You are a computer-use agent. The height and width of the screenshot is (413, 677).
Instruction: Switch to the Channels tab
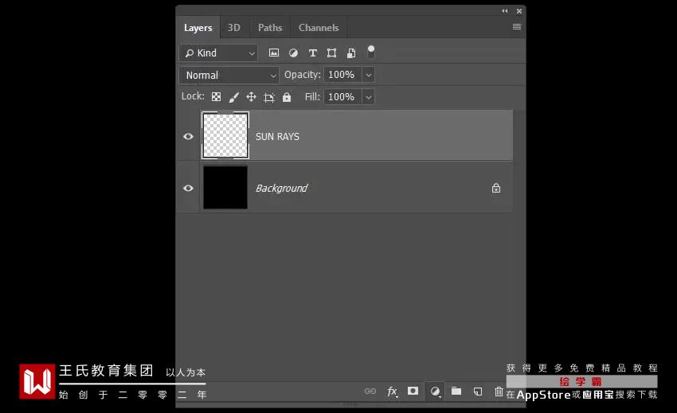pos(319,28)
